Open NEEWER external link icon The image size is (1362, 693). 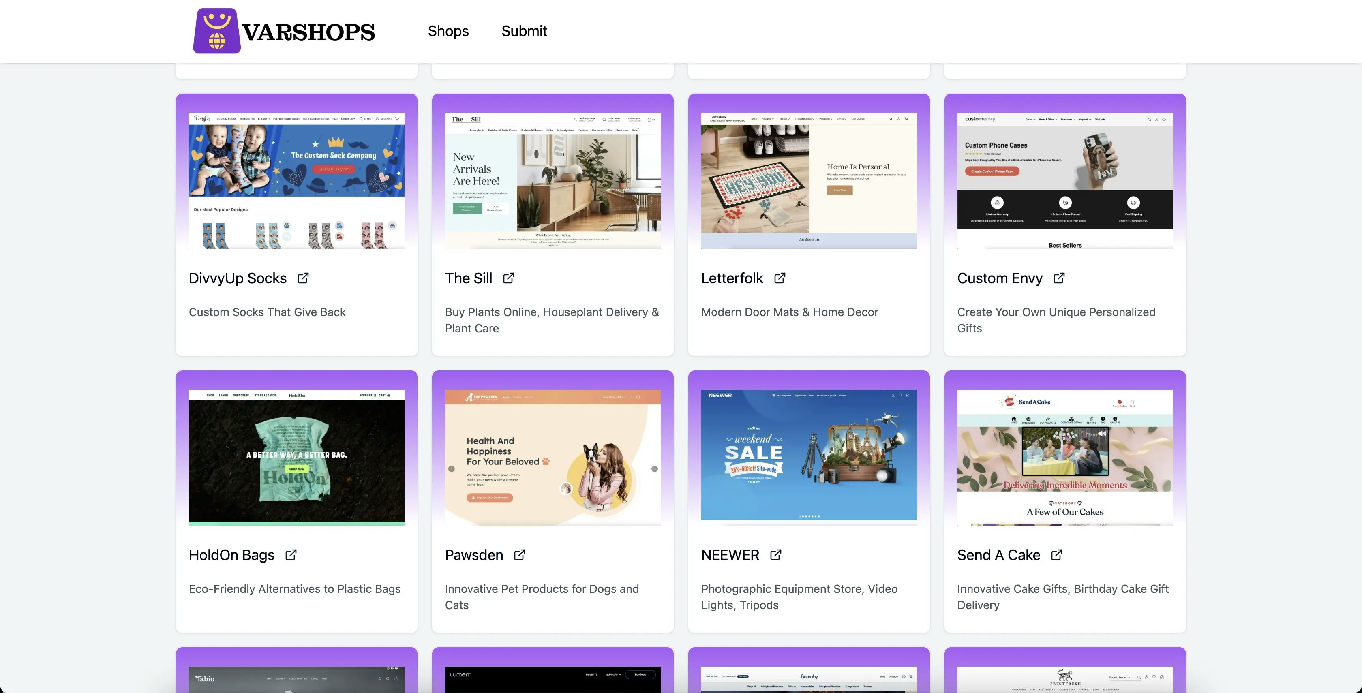(x=775, y=555)
